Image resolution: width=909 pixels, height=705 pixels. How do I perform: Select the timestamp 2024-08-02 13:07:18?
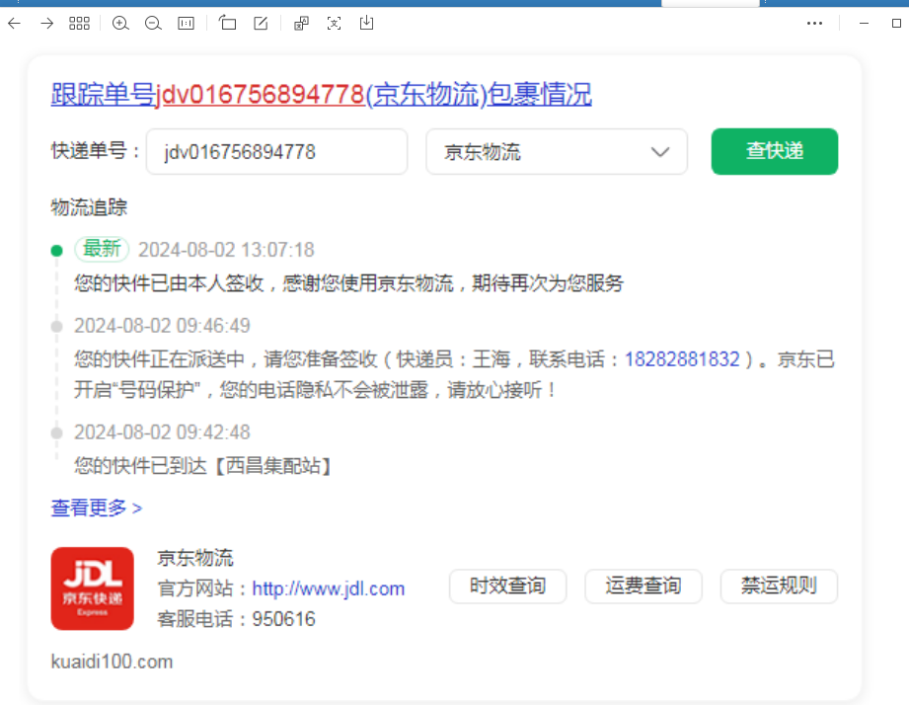point(226,250)
